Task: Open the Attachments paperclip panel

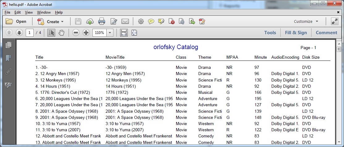Action: (8, 72)
